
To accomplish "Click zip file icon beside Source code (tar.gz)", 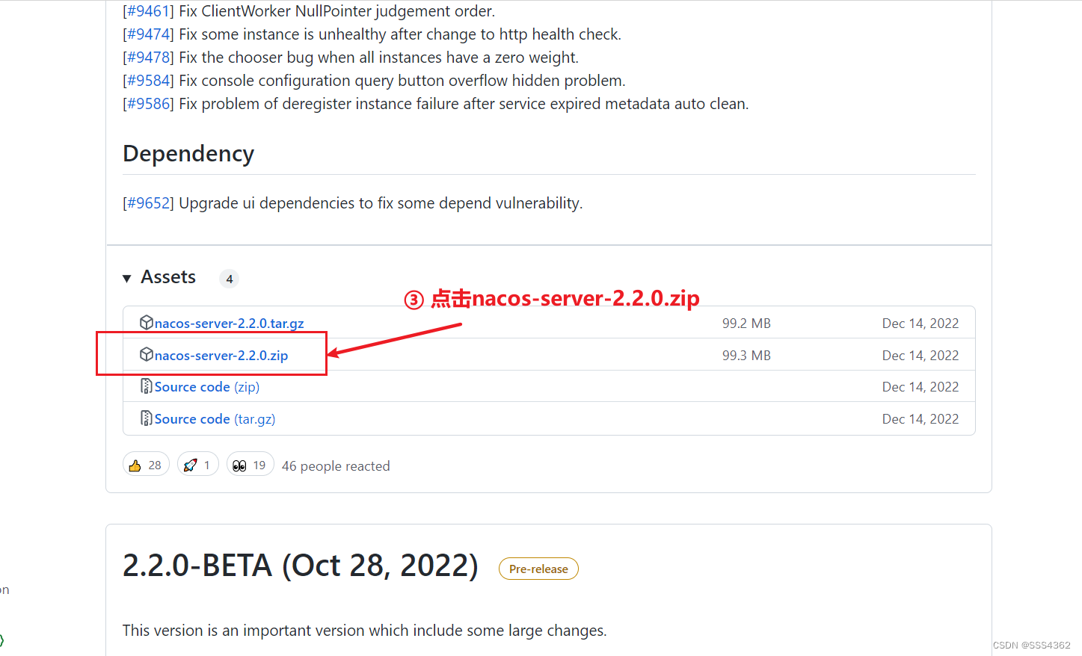I will point(147,418).
